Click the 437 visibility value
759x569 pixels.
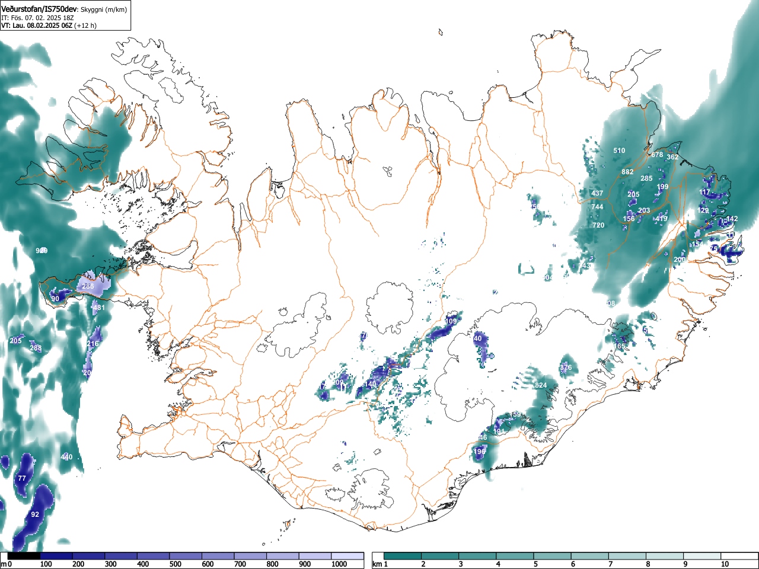(597, 193)
